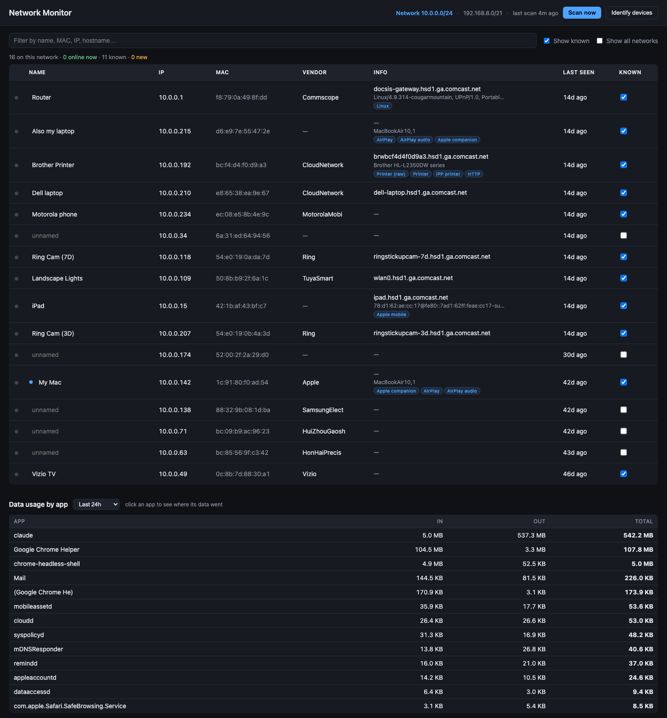Uncheck known for Landscape Lights
This screenshot has height=718, width=667.
(x=623, y=278)
